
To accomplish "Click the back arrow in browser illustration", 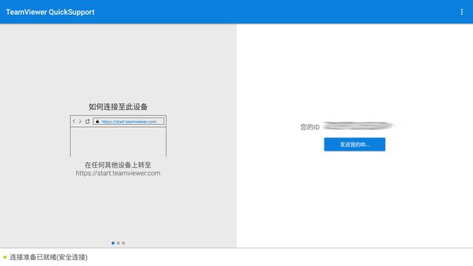I will (x=74, y=121).
